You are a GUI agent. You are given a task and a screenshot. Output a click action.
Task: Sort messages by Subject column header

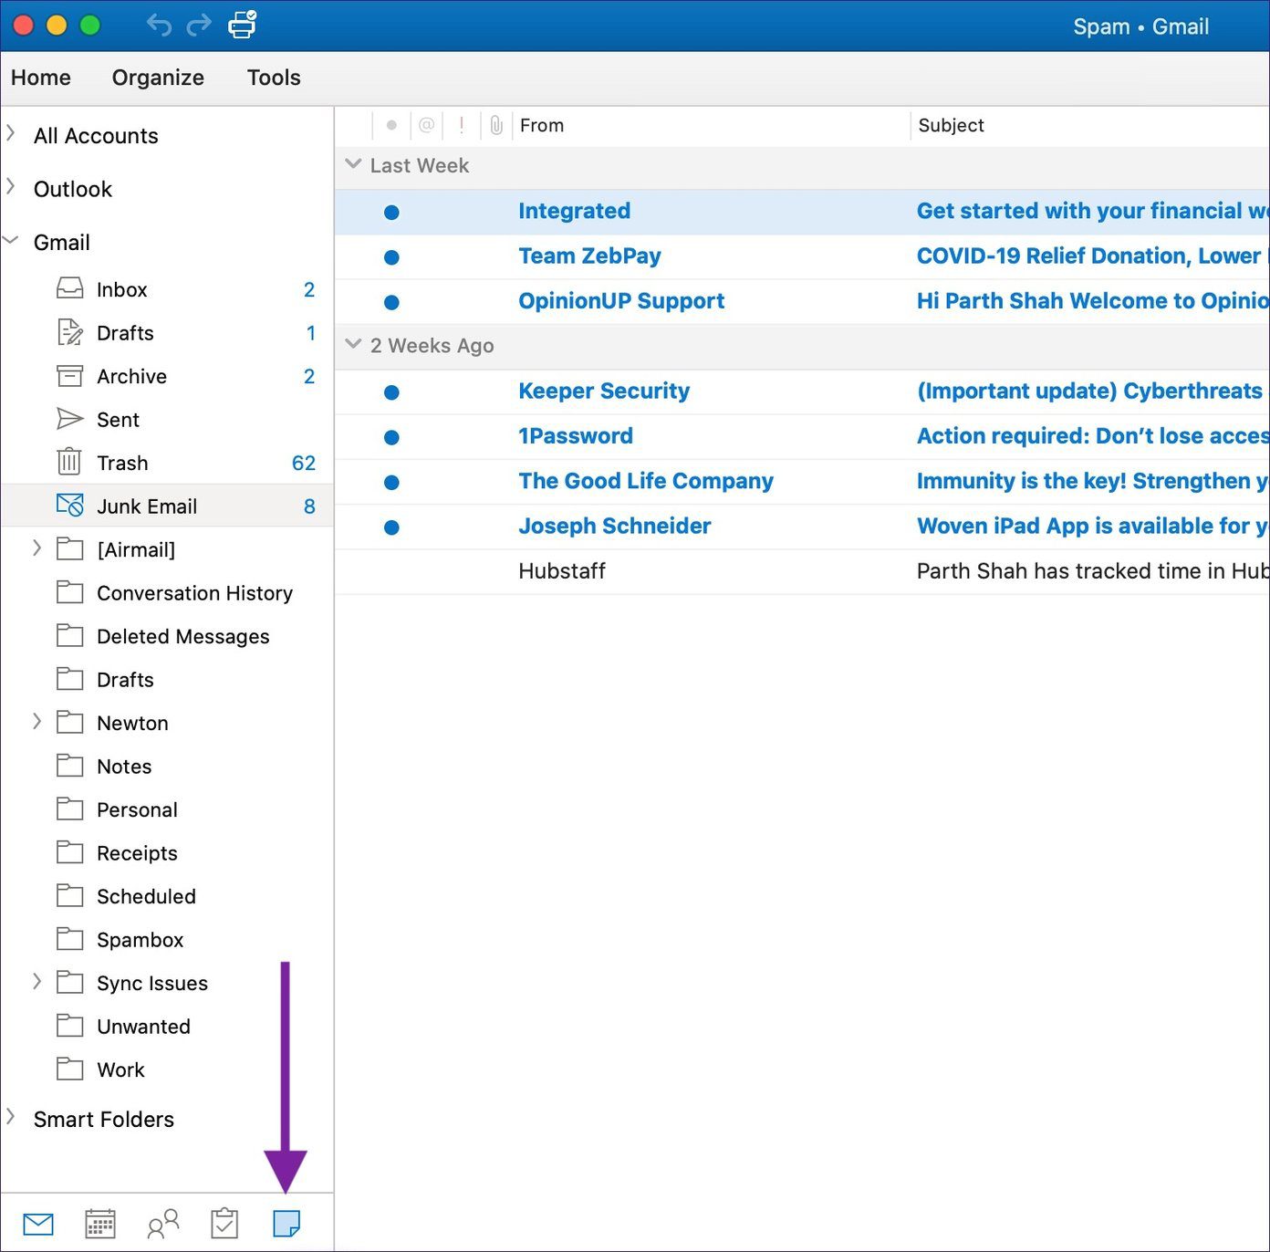pos(951,125)
